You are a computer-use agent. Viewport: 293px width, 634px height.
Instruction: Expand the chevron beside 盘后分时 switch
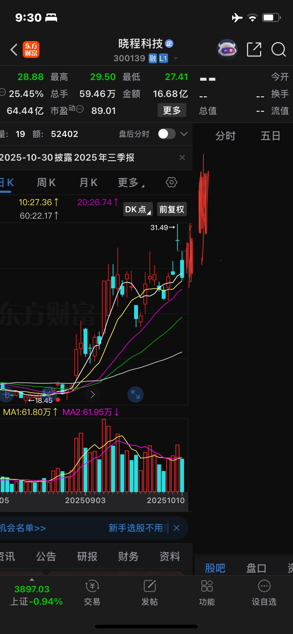(x=184, y=134)
